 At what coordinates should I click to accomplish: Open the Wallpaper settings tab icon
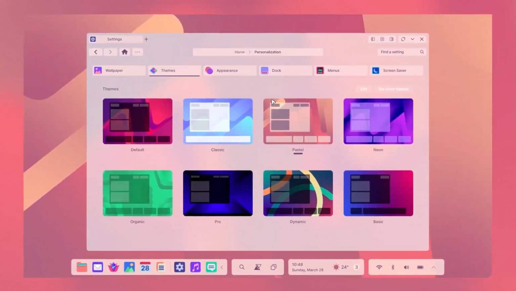pyautogui.click(x=98, y=70)
